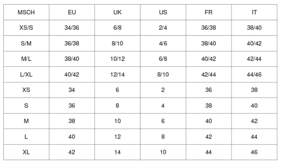The height and width of the screenshot is (167, 285).
Task: Click UK value 14 in XL row
Action: (x=117, y=152)
